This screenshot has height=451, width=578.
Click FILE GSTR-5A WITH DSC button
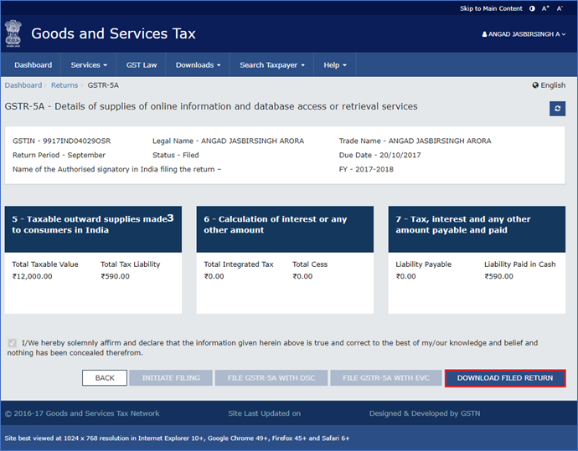click(271, 377)
